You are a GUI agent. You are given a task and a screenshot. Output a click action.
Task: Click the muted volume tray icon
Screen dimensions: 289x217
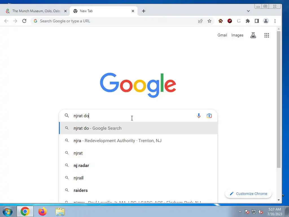click(x=260, y=212)
